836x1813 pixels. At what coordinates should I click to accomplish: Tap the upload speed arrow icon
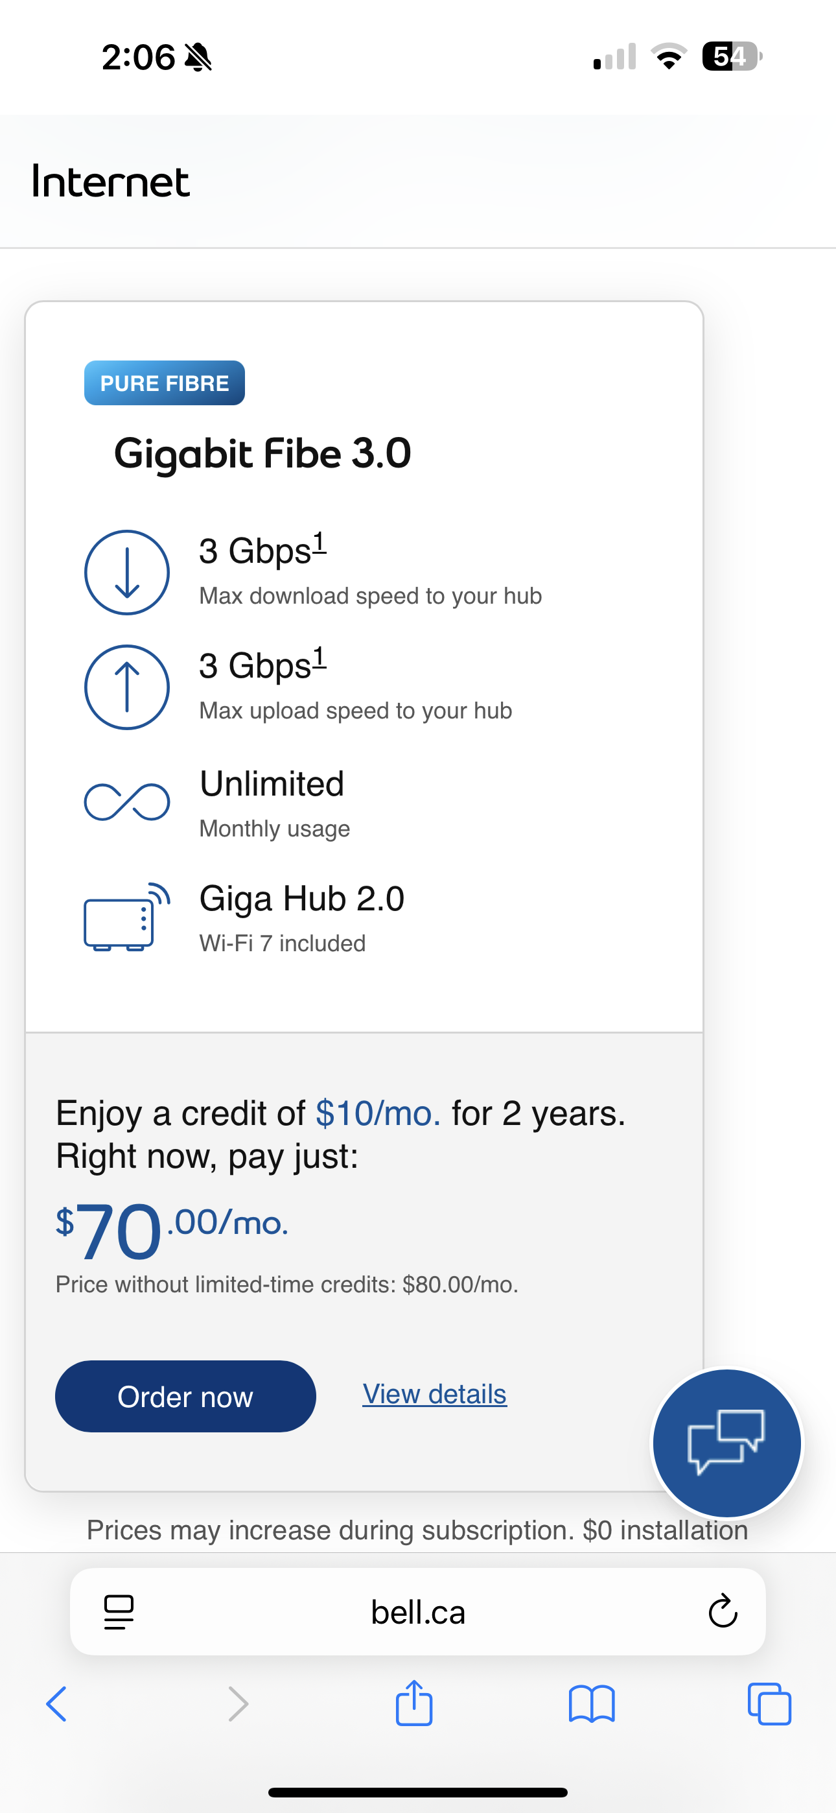coord(126,687)
